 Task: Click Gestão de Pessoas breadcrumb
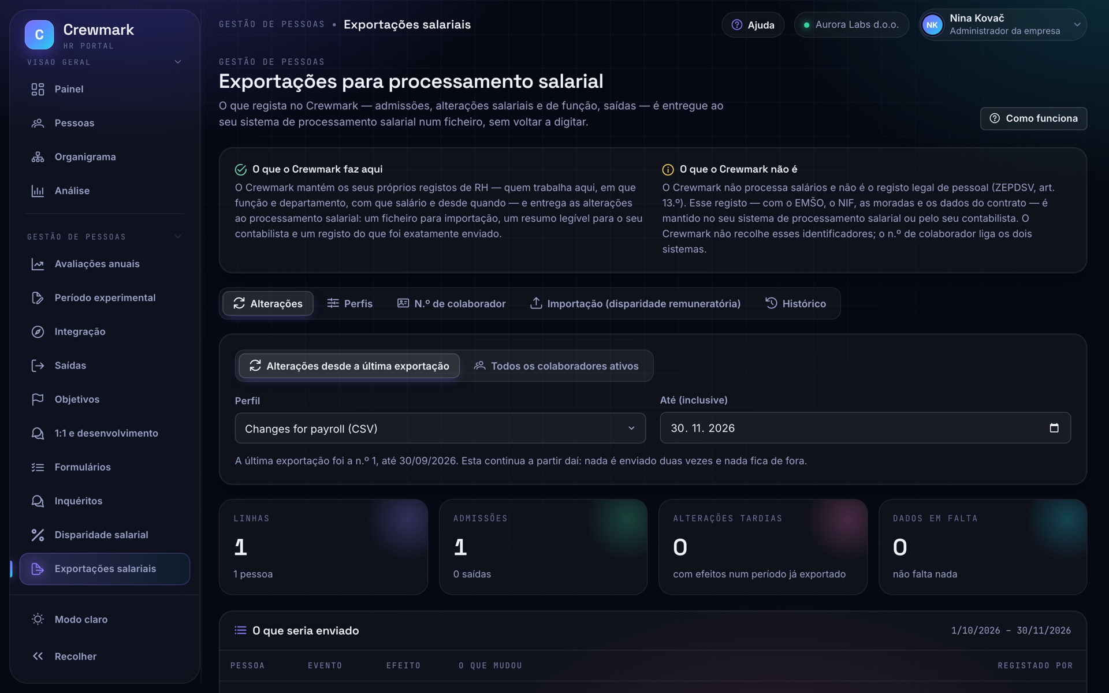(x=271, y=24)
